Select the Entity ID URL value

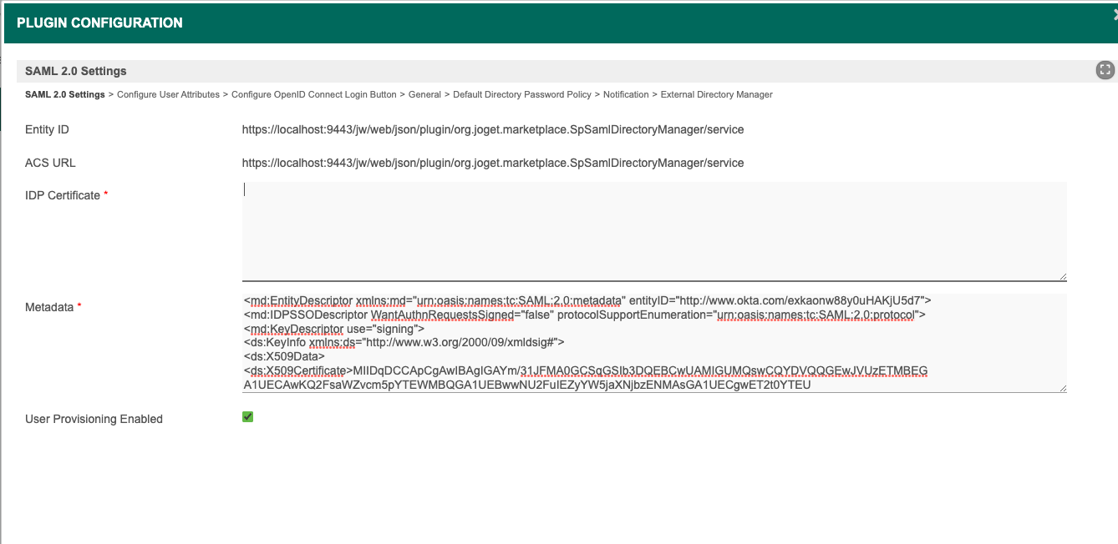point(493,130)
